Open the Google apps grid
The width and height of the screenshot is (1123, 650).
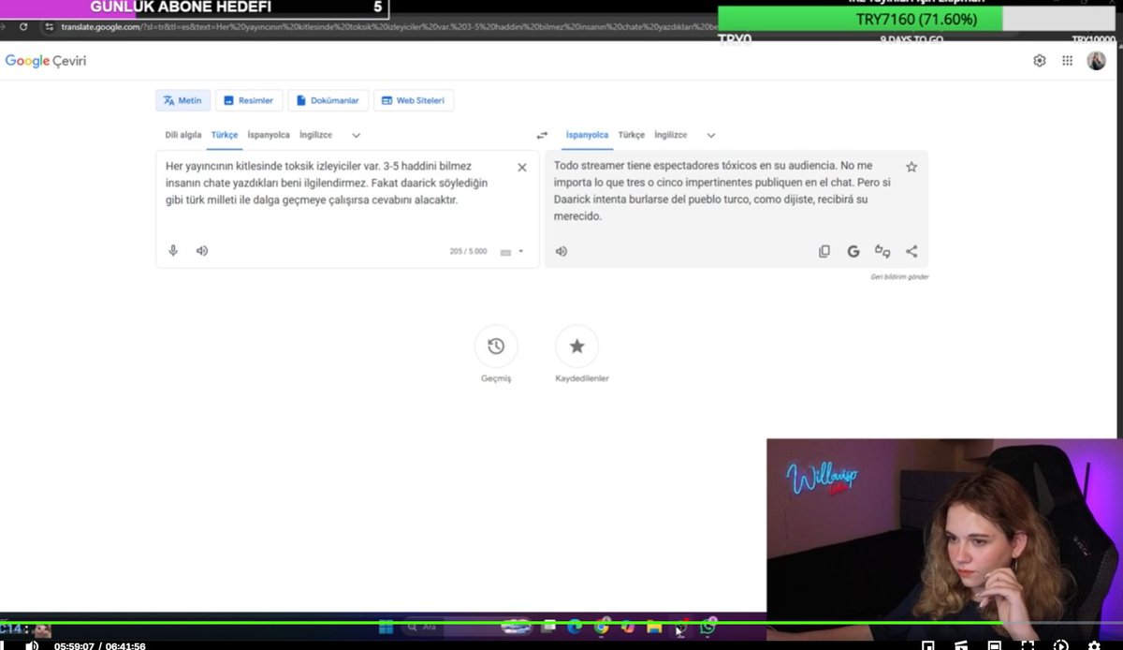coord(1068,61)
